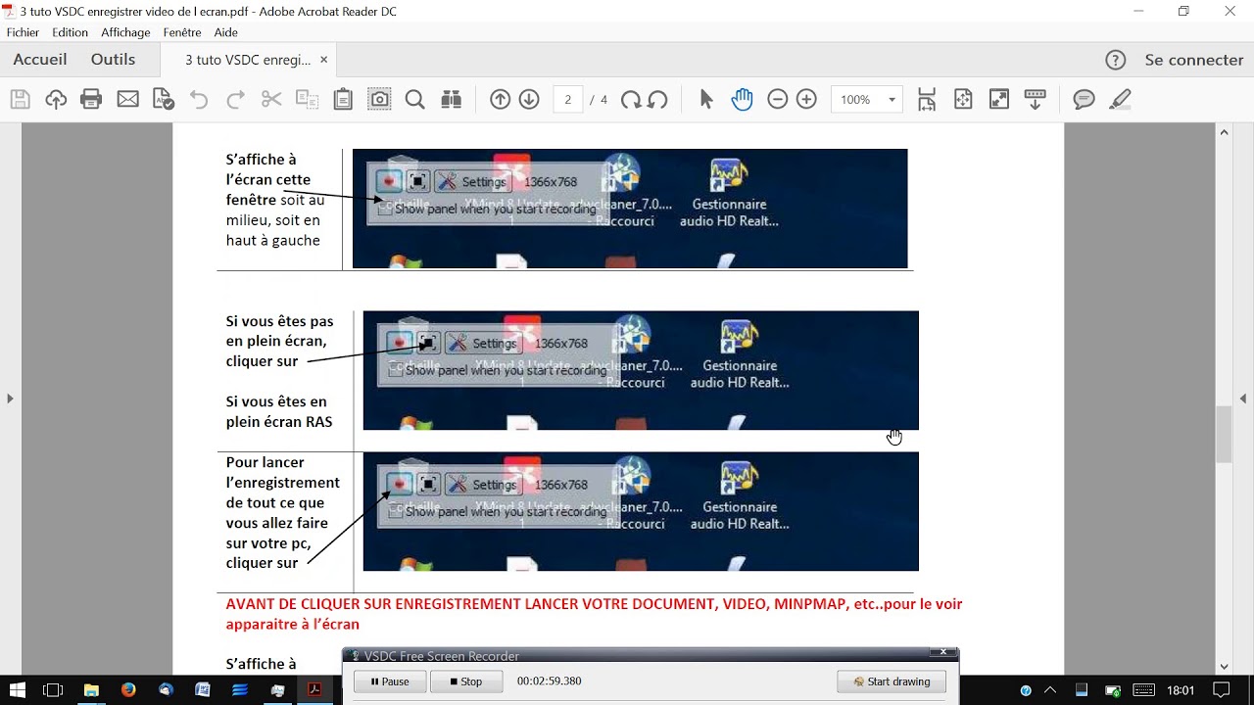Rotate the page clockwise
The image size is (1254, 705).
pos(630,99)
